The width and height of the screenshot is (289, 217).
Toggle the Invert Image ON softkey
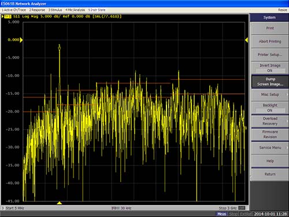click(x=270, y=68)
